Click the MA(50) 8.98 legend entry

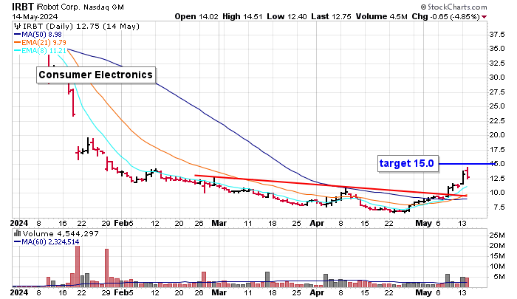tap(38, 34)
